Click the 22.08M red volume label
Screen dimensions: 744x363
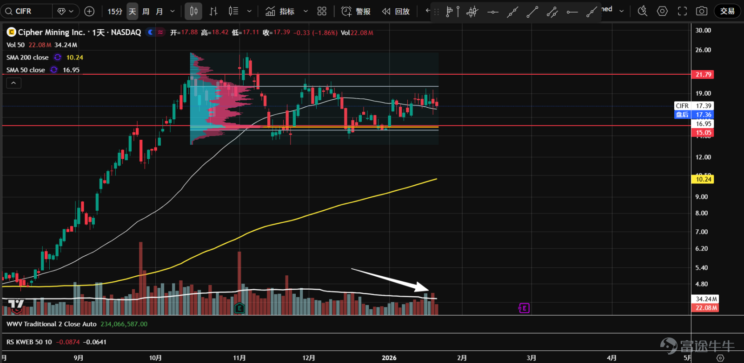click(x=705, y=308)
